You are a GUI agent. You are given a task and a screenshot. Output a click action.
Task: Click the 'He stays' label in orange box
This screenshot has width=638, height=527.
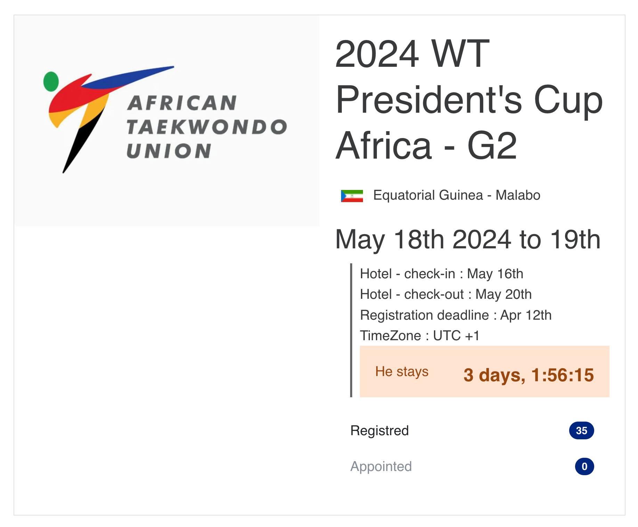pos(402,372)
